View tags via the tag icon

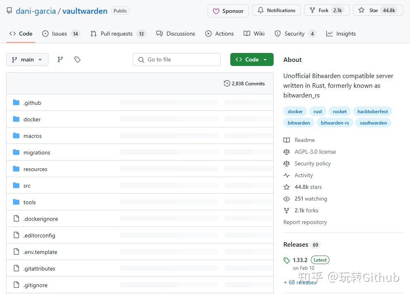tap(77, 59)
